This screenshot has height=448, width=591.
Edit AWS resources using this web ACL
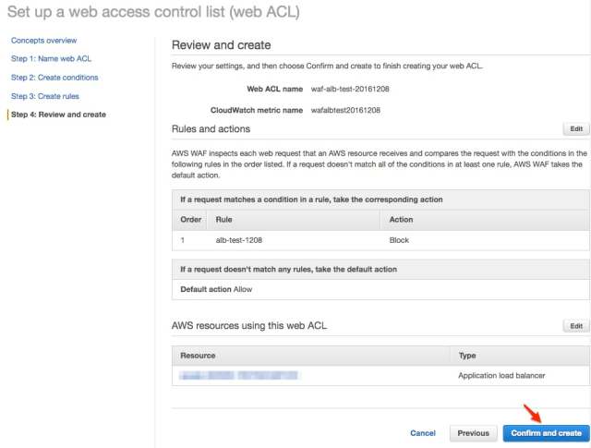click(x=576, y=326)
